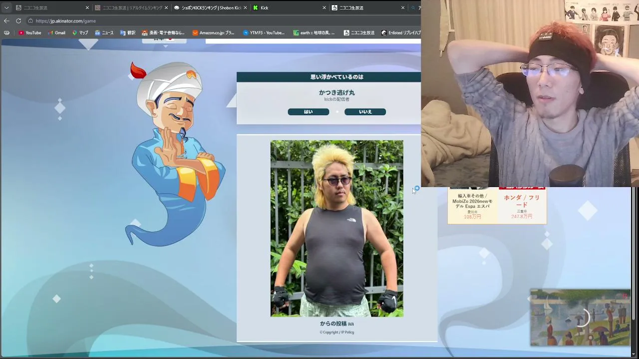
Task: Open the ホンダ / フリード ad card
Action: tap(522, 205)
